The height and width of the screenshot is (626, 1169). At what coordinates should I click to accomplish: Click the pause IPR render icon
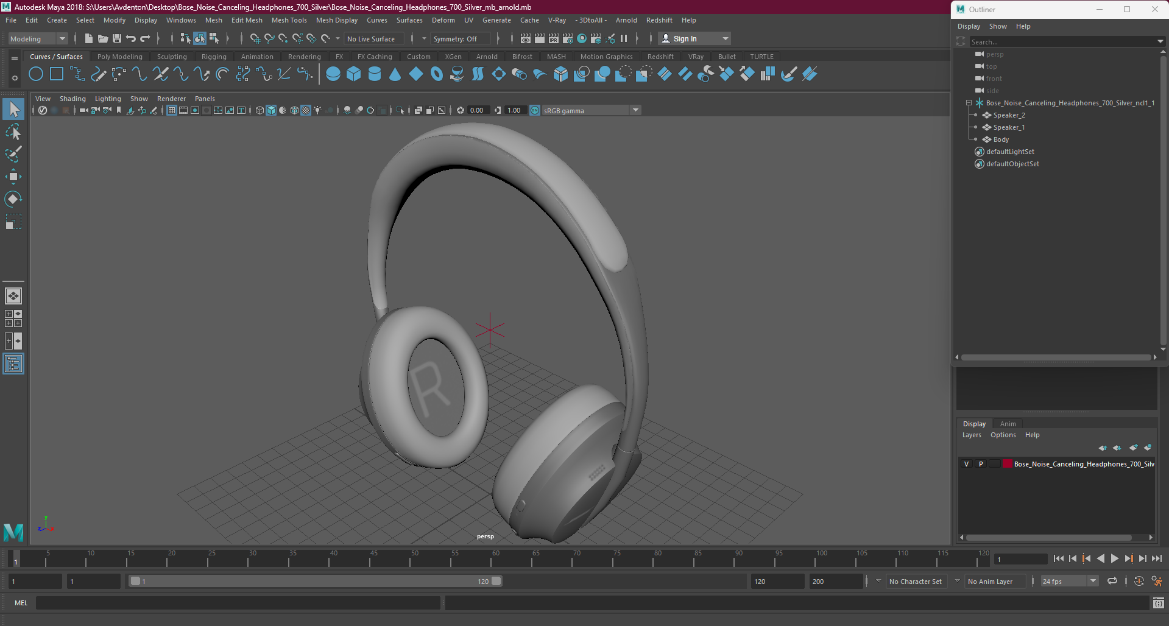[x=624, y=38]
